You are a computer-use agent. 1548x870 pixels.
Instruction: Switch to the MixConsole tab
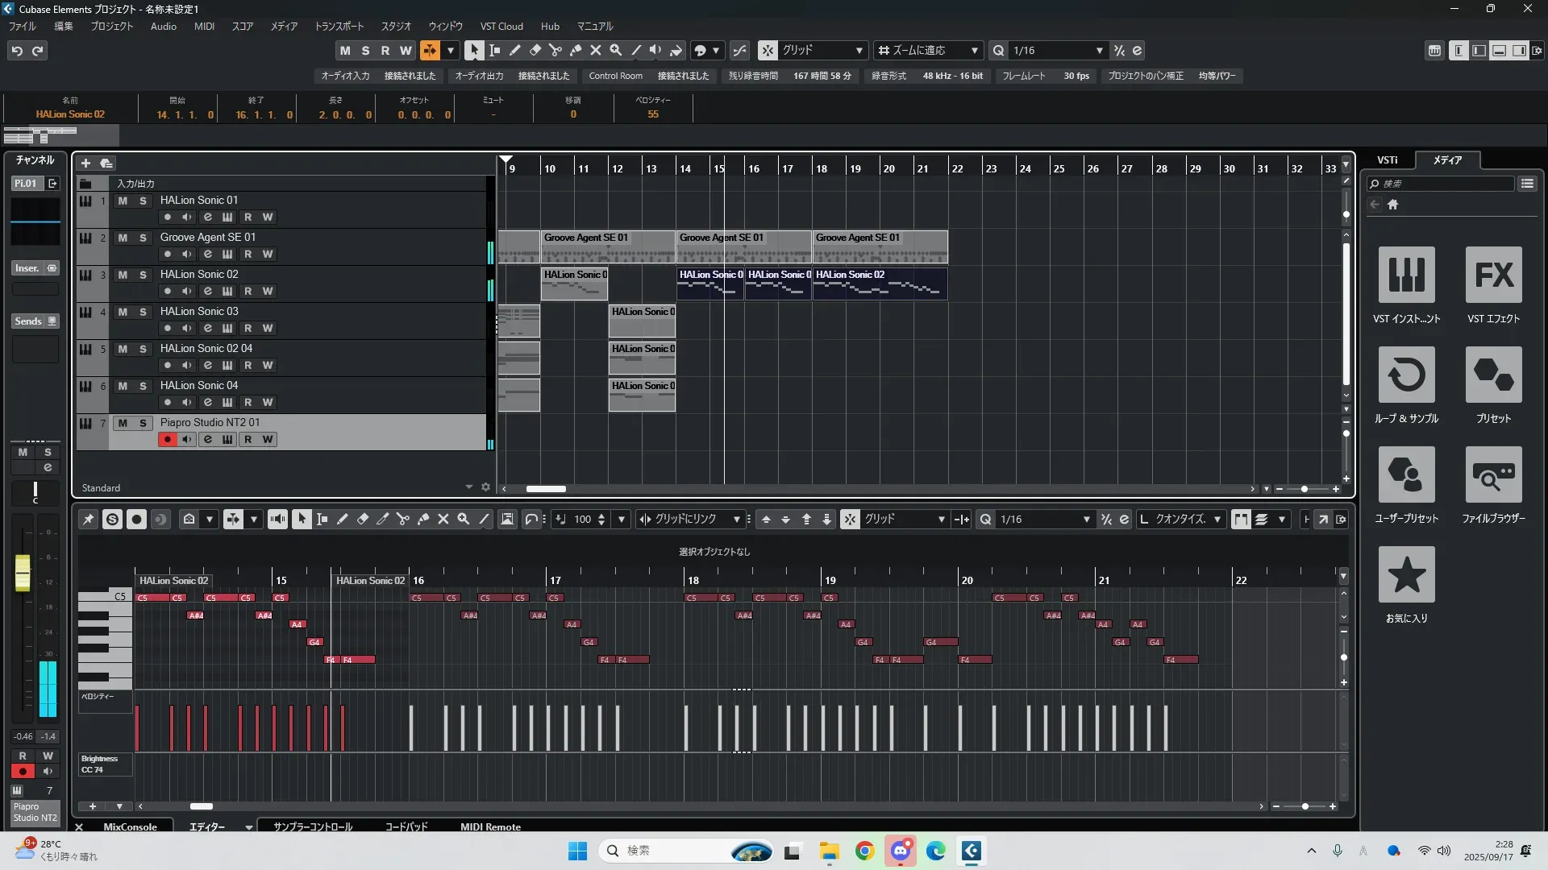coord(130,827)
